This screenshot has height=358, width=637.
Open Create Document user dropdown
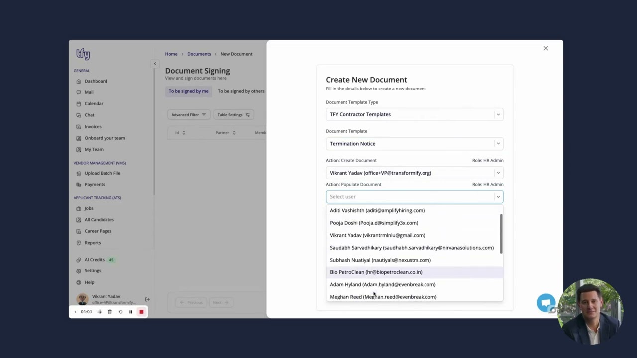(x=415, y=173)
